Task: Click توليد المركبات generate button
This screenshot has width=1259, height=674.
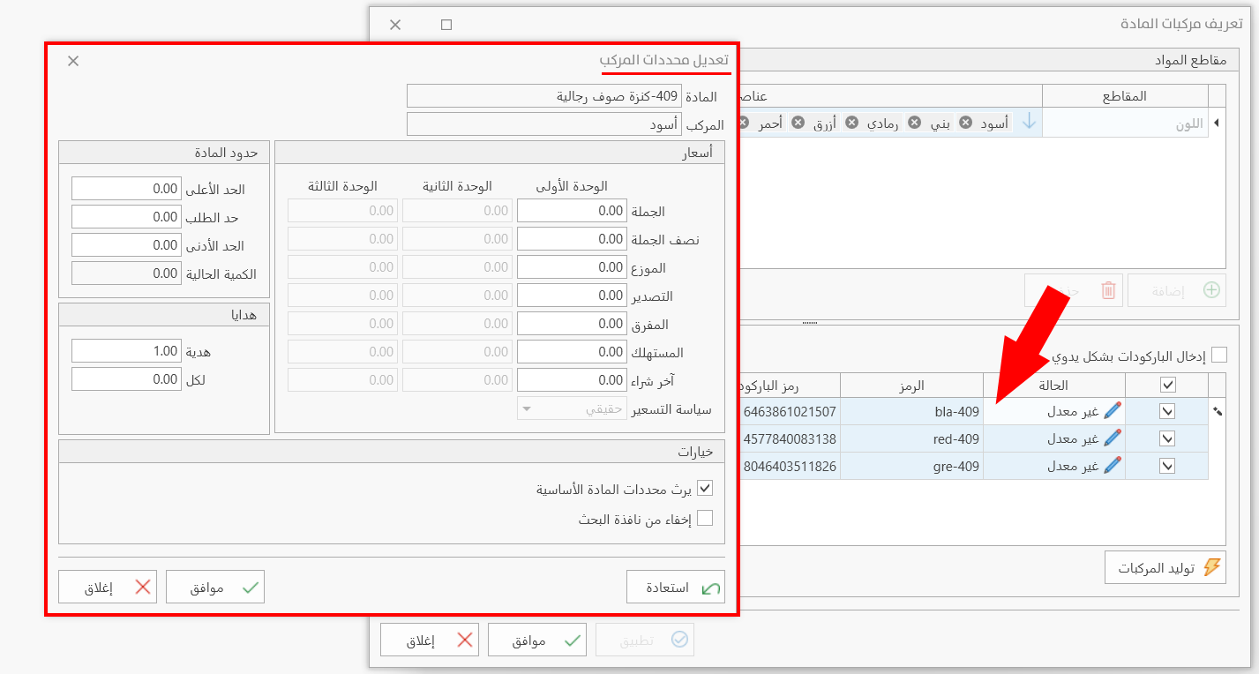Action: (x=1165, y=567)
